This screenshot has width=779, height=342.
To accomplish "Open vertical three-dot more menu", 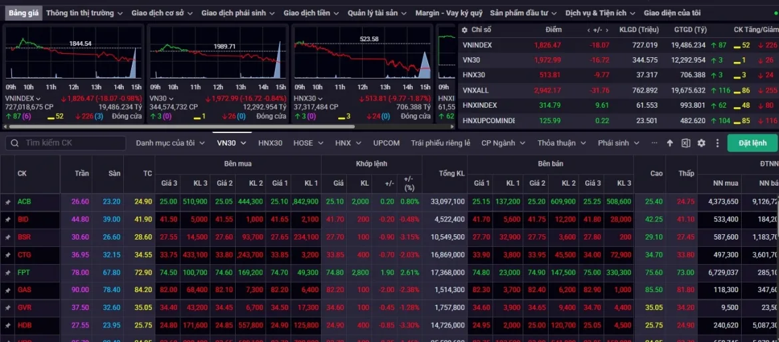I will (x=717, y=143).
